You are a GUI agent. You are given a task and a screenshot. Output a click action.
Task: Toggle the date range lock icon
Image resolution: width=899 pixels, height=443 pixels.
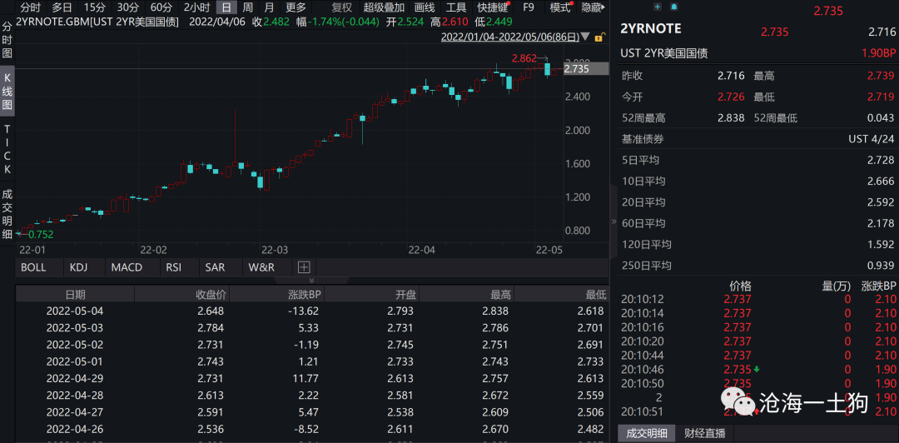pyautogui.click(x=599, y=37)
